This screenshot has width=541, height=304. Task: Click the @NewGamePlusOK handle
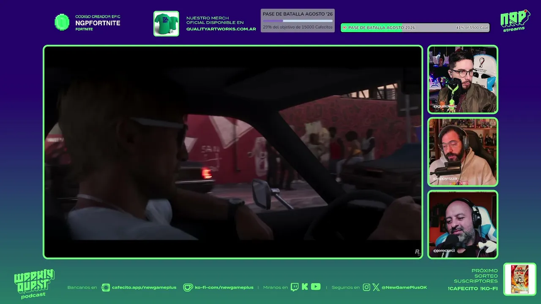coord(404,288)
